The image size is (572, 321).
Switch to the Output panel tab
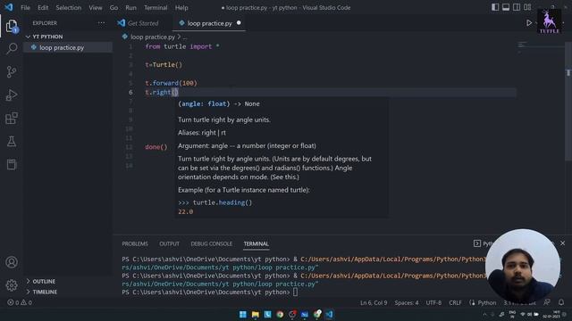point(169,243)
